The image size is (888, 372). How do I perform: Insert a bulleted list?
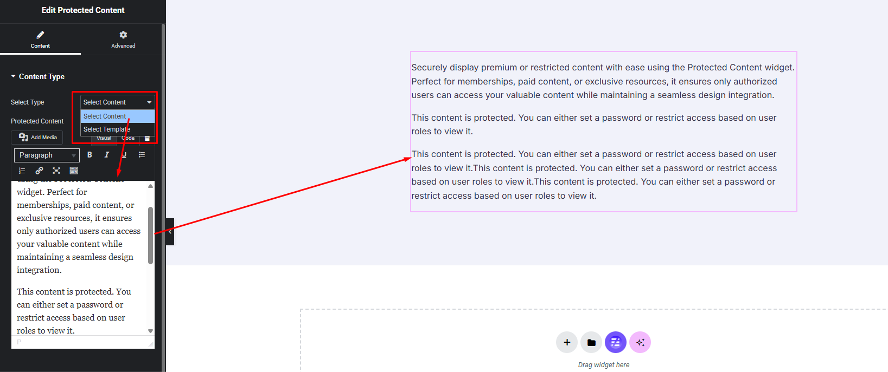click(x=142, y=155)
